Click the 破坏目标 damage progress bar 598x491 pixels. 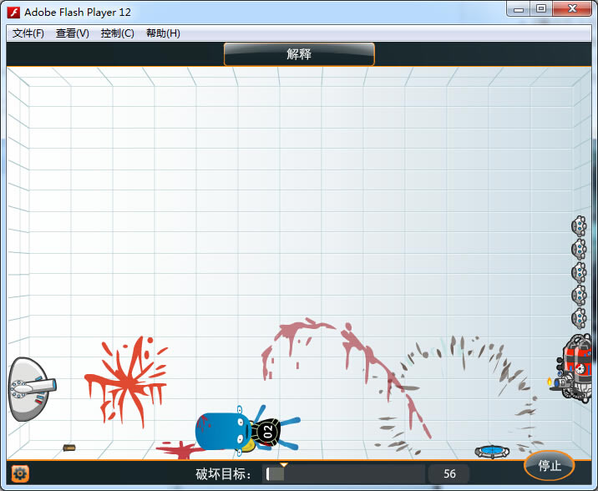343,473
